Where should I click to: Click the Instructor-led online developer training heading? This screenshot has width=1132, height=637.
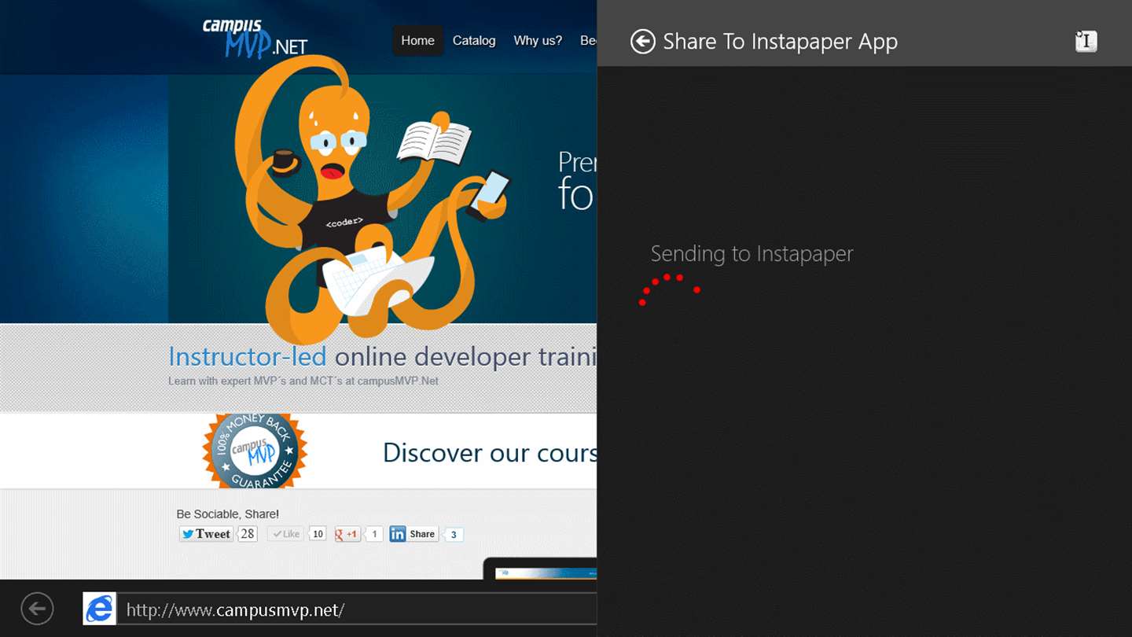coord(383,357)
